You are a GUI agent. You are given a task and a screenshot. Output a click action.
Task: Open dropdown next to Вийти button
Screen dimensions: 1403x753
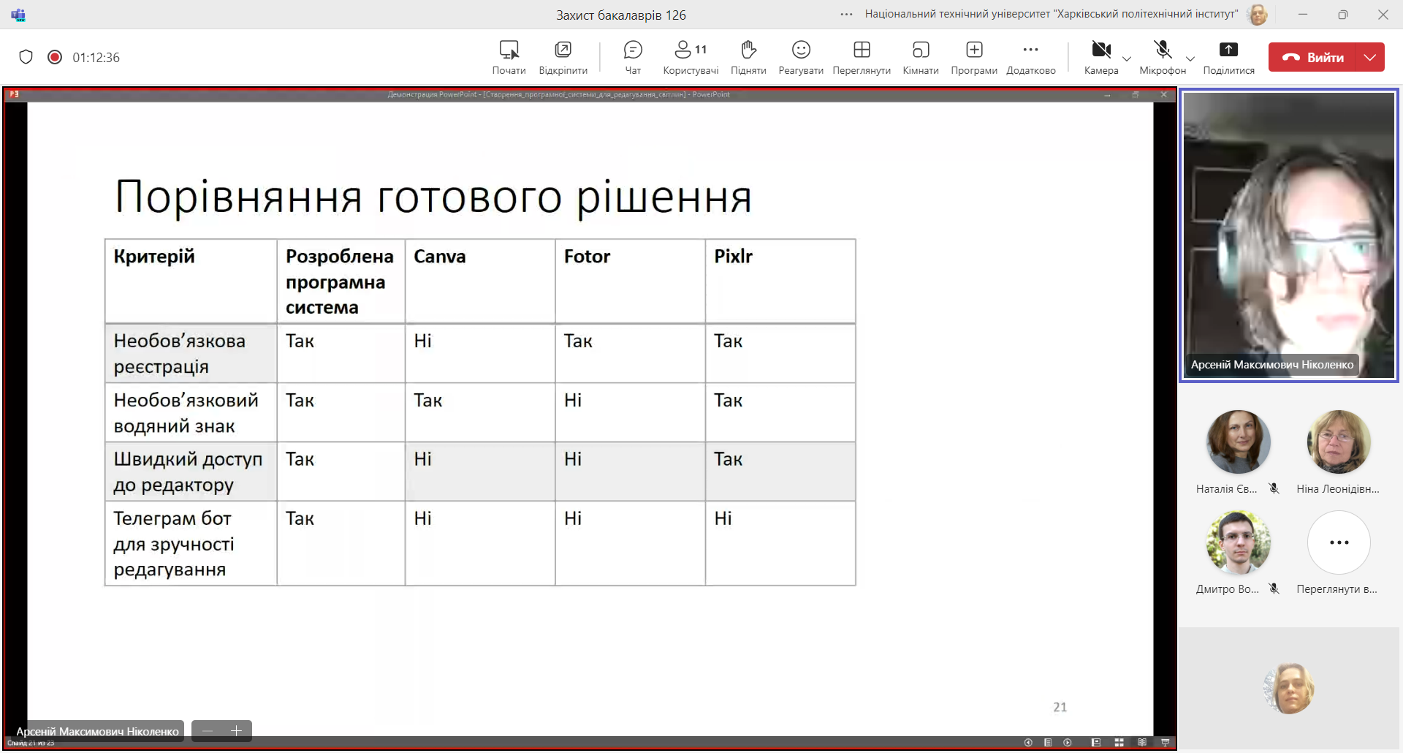click(1370, 57)
